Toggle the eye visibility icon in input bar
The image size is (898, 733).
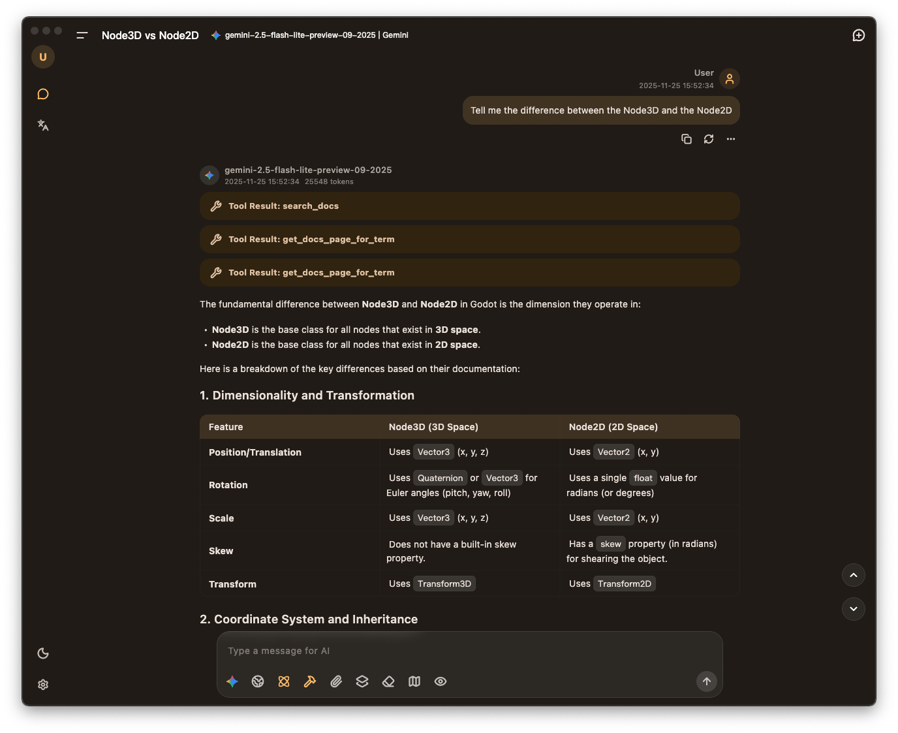click(x=441, y=681)
